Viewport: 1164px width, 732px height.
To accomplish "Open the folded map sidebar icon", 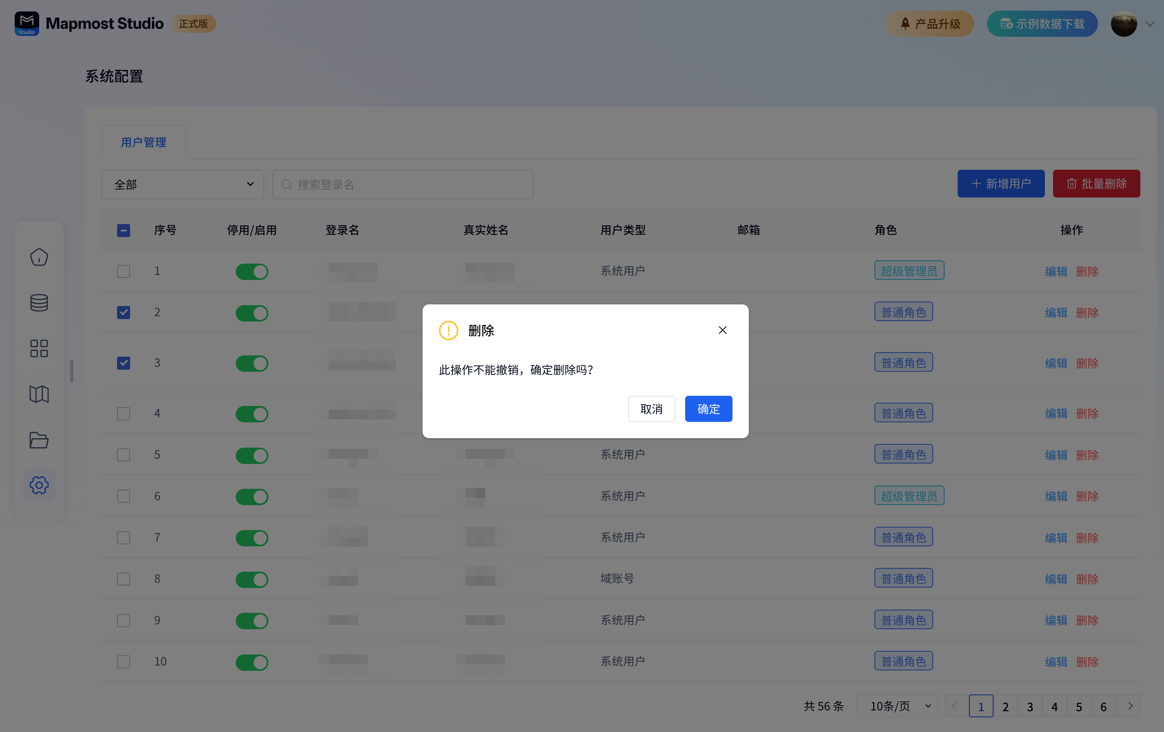I will click(39, 394).
